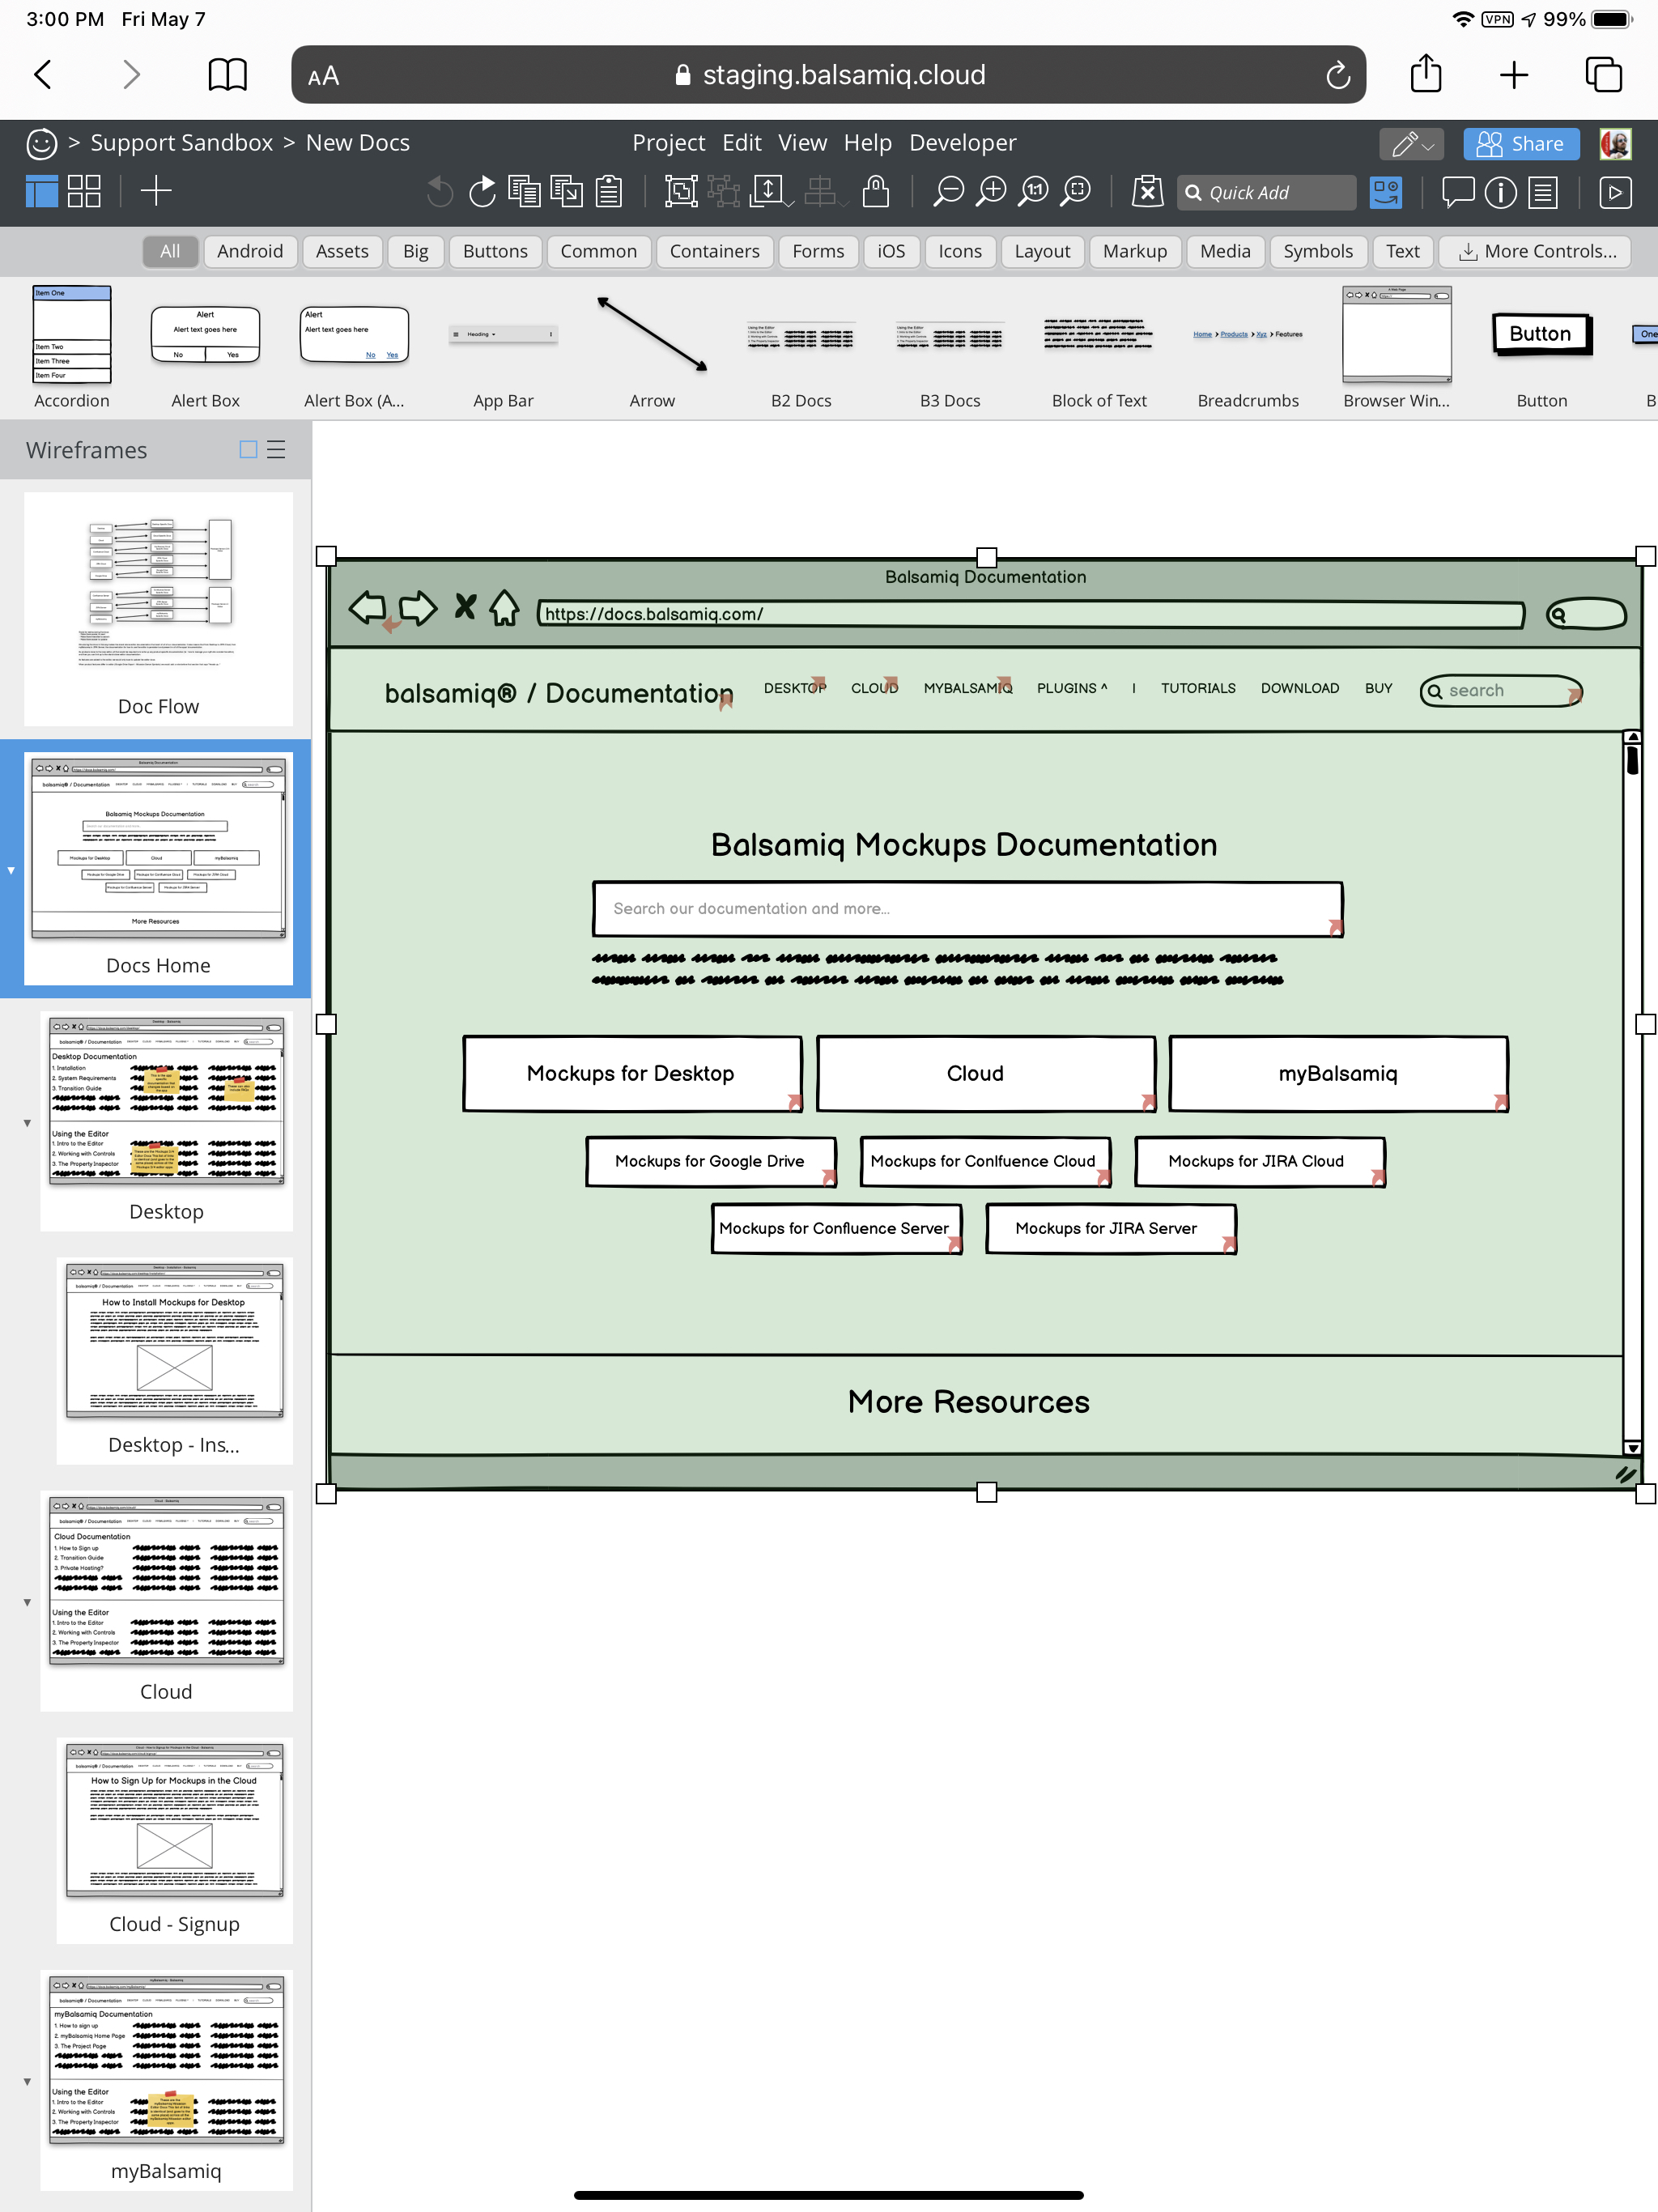This screenshot has width=1658, height=2212.
Task: Open the comments speech bubble icon
Action: pyautogui.click(x=1457, y=191)
